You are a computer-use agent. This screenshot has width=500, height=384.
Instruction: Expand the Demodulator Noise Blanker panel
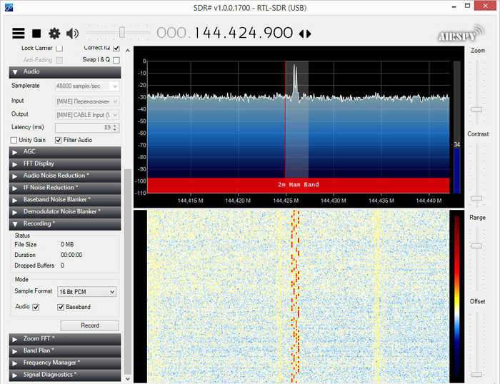click(65, 212)
